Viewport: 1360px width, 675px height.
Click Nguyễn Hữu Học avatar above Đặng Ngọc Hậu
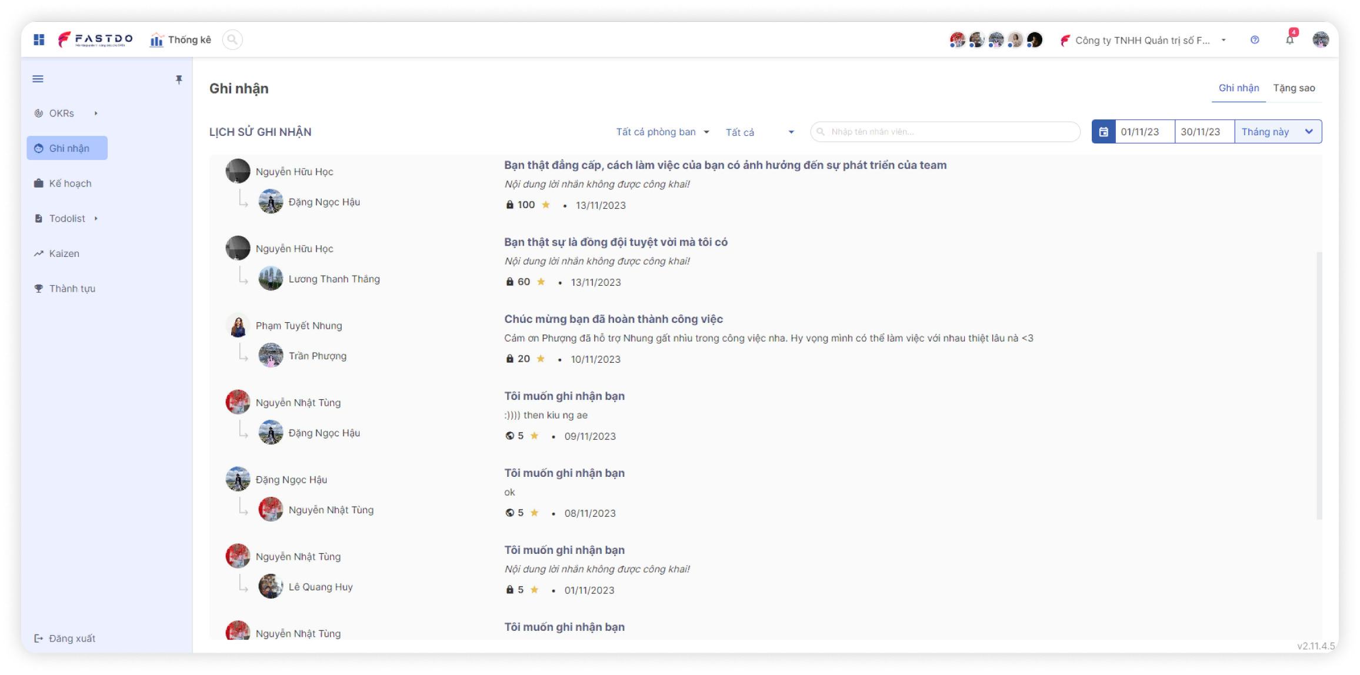click(x=238, y=171)
